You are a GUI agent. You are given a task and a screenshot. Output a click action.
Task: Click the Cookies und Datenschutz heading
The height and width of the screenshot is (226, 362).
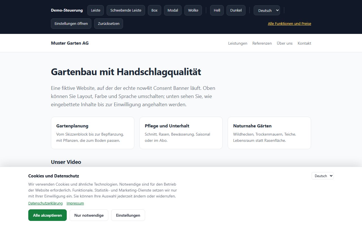53,176
